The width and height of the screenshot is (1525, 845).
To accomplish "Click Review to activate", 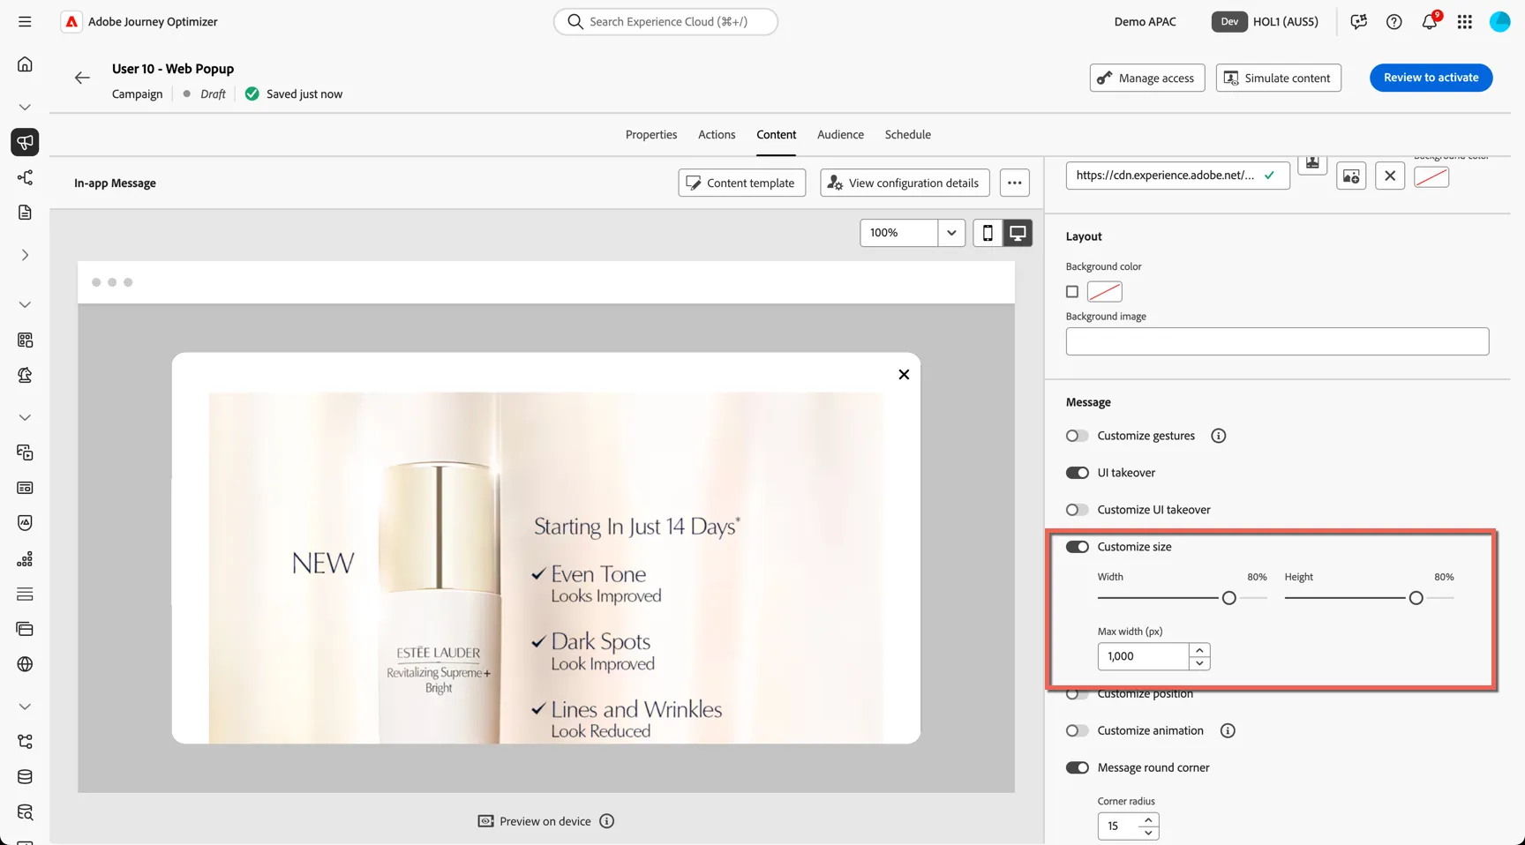I will [1431, 78].
